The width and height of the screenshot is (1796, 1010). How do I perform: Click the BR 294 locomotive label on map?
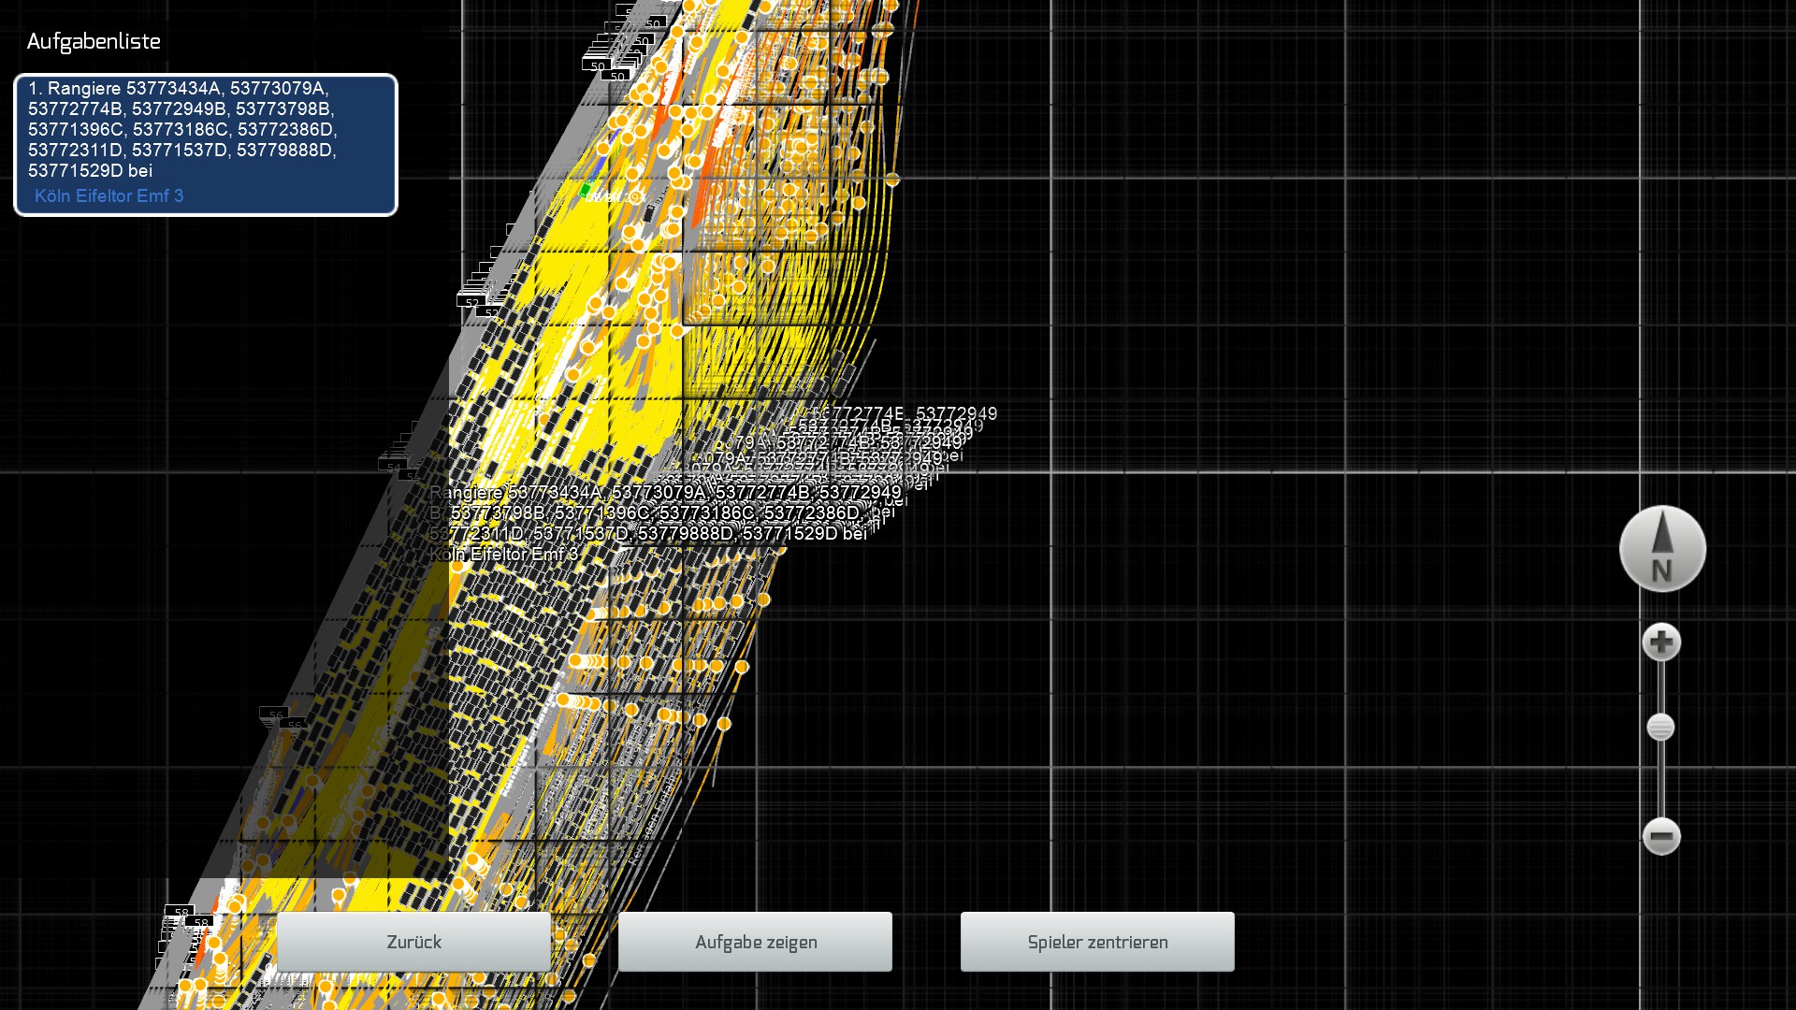pyautogui.click(x=616, y=197)
